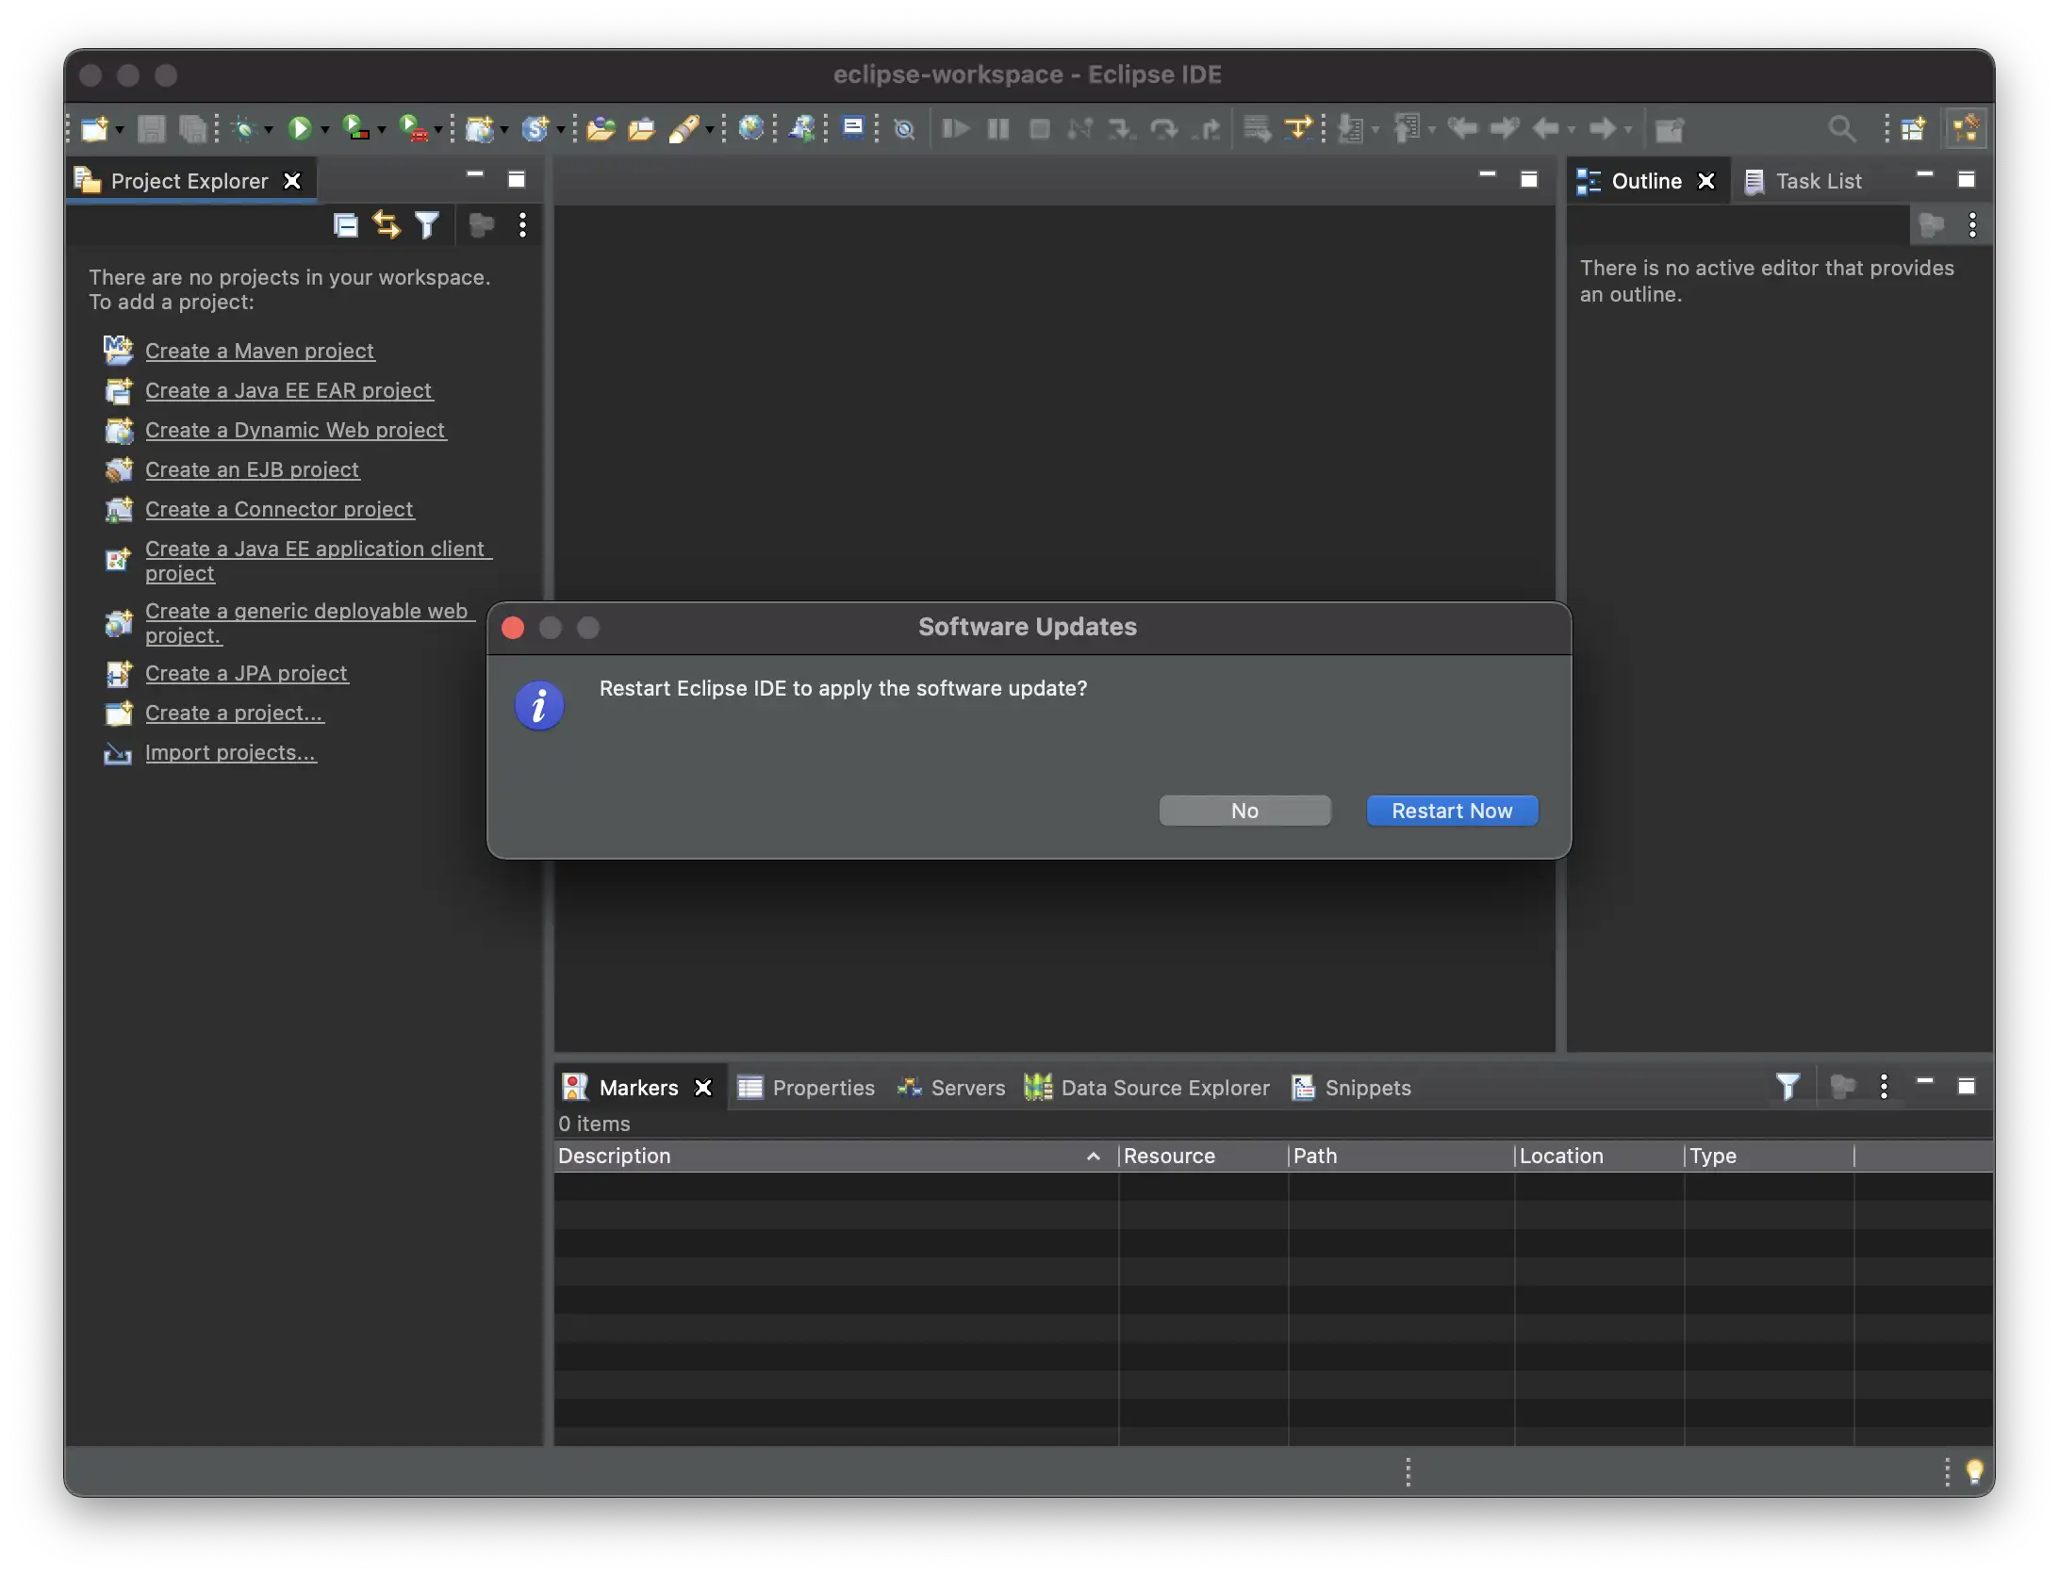The width and height of the screenshot is (2059, 1576).
Task: Open Project Explorer view menu (three dots)
Action: coord(522,225)
